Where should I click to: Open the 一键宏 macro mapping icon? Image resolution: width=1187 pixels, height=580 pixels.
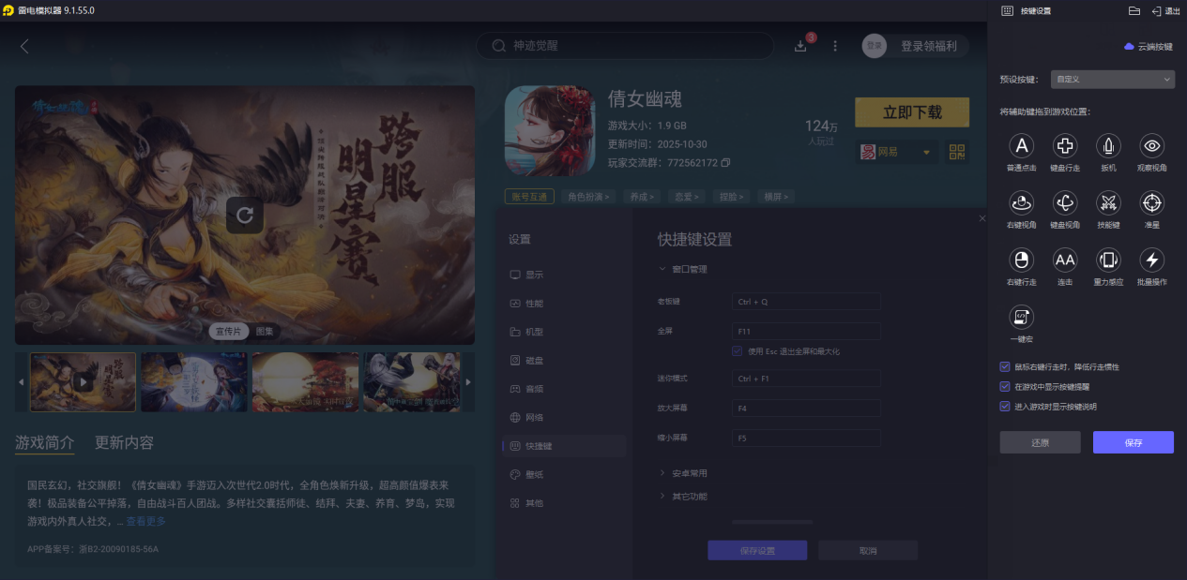1020,317
